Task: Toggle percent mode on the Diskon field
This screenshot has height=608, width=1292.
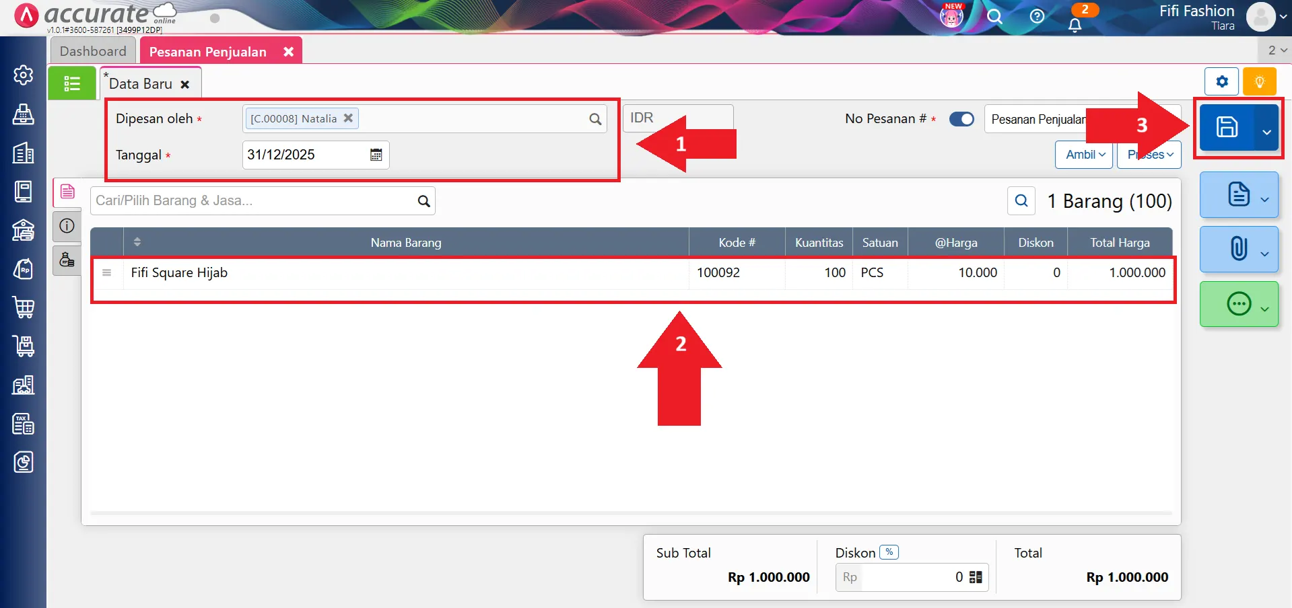Action: click(890, 552)
